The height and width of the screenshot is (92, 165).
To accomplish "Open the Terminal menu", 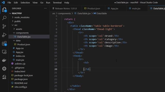I will [57, 3].
